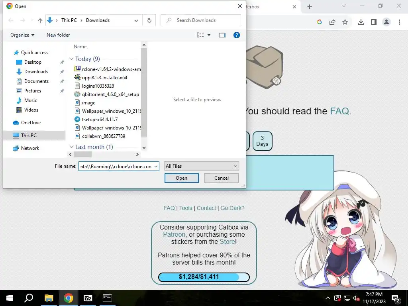Click the Share this page icon

click(332, 22)
